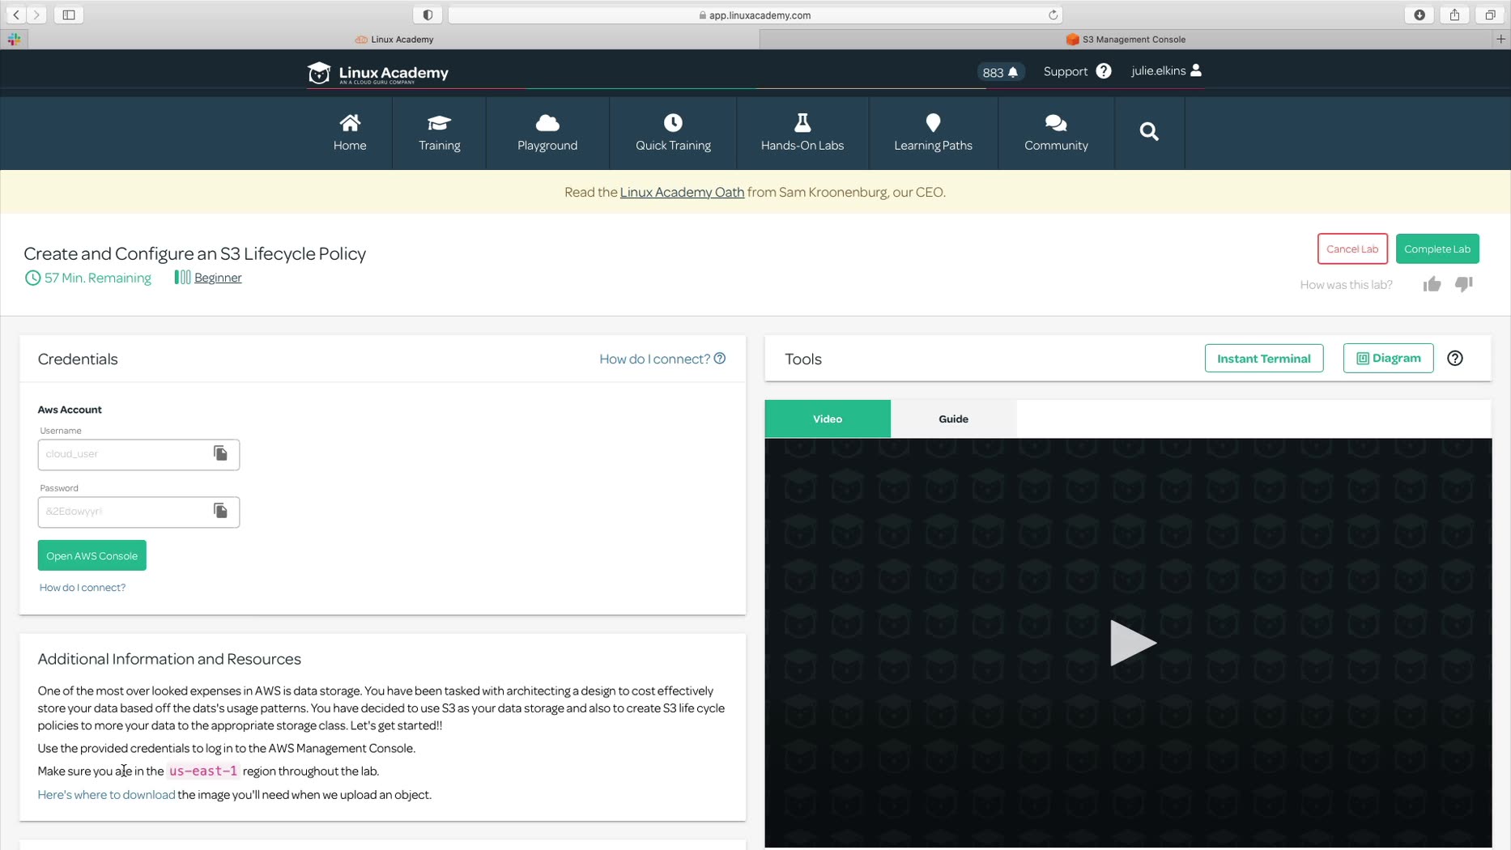Open Learning Paths in the navigation bar
1511x850 pixels.
[x=933, y=133]
